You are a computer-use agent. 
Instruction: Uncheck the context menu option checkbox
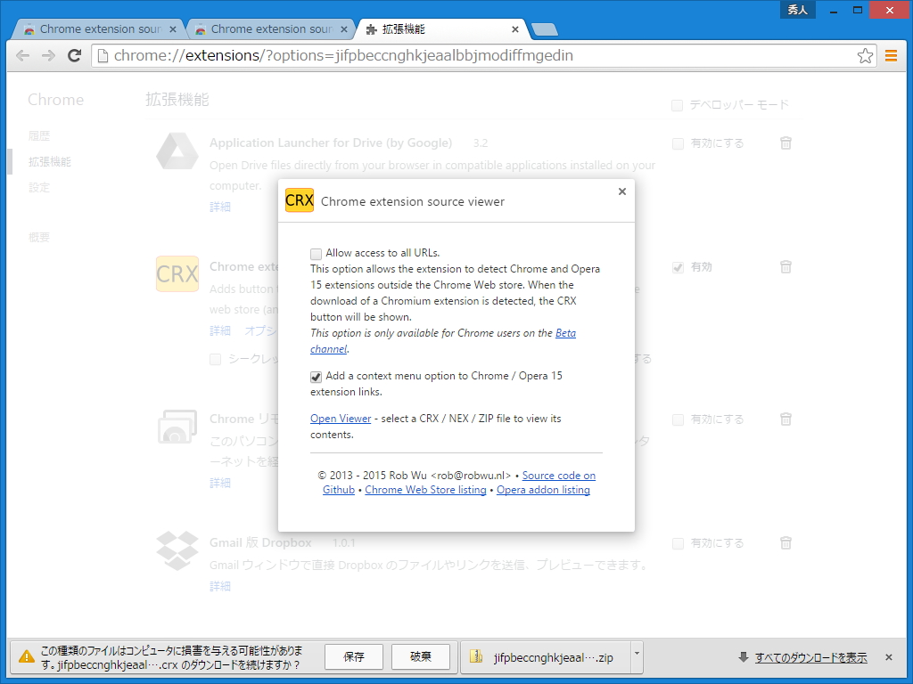click(316, 376)
